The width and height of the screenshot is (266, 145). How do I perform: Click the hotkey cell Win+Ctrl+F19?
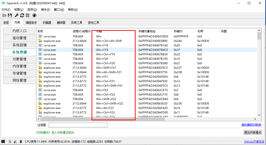click(105, 54)
